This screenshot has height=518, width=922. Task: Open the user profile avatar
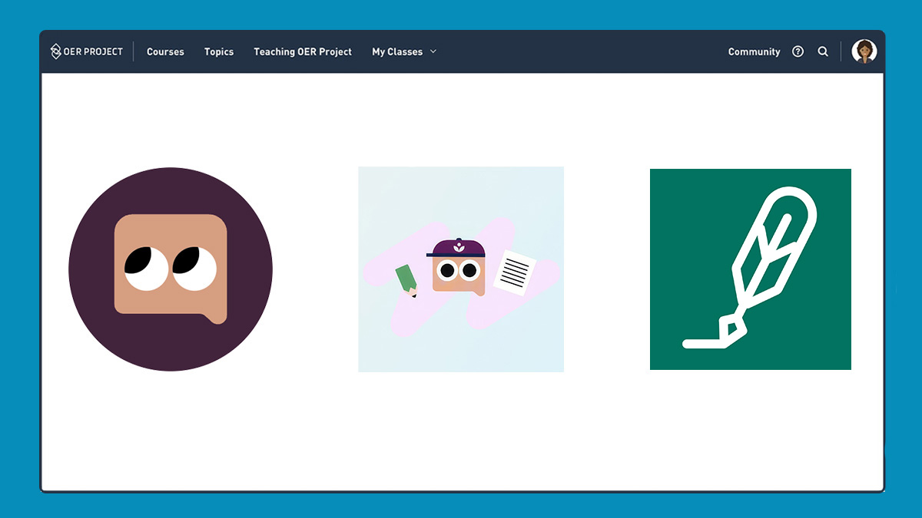click(x=864, y=51)
